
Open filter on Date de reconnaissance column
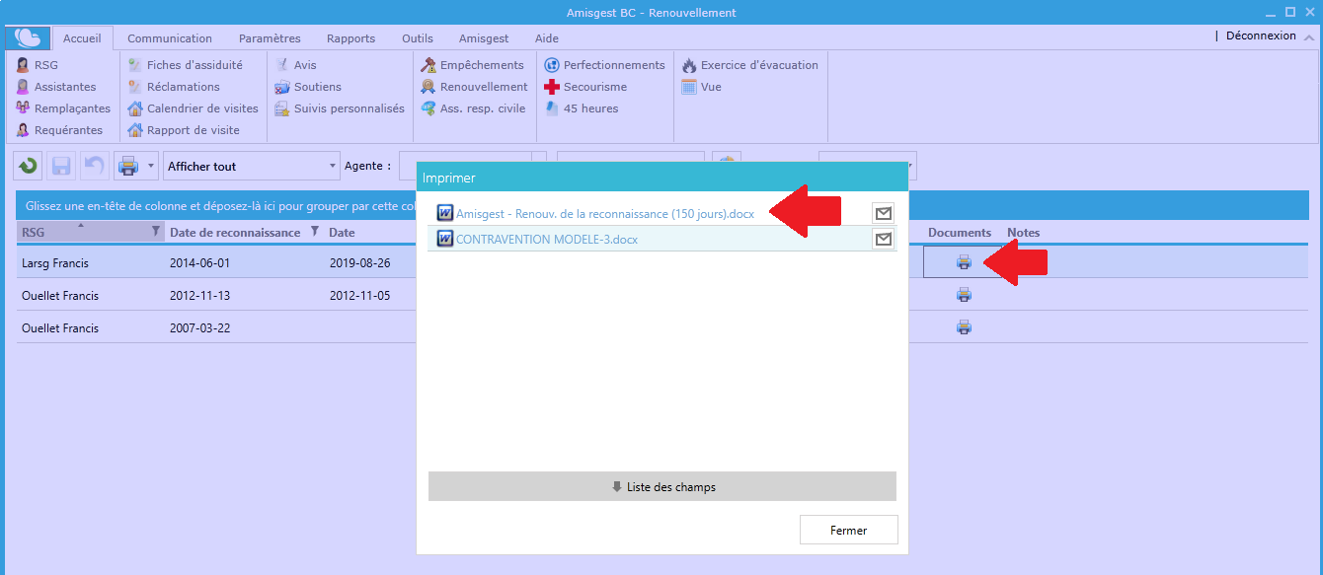click(x=315, y=232)
